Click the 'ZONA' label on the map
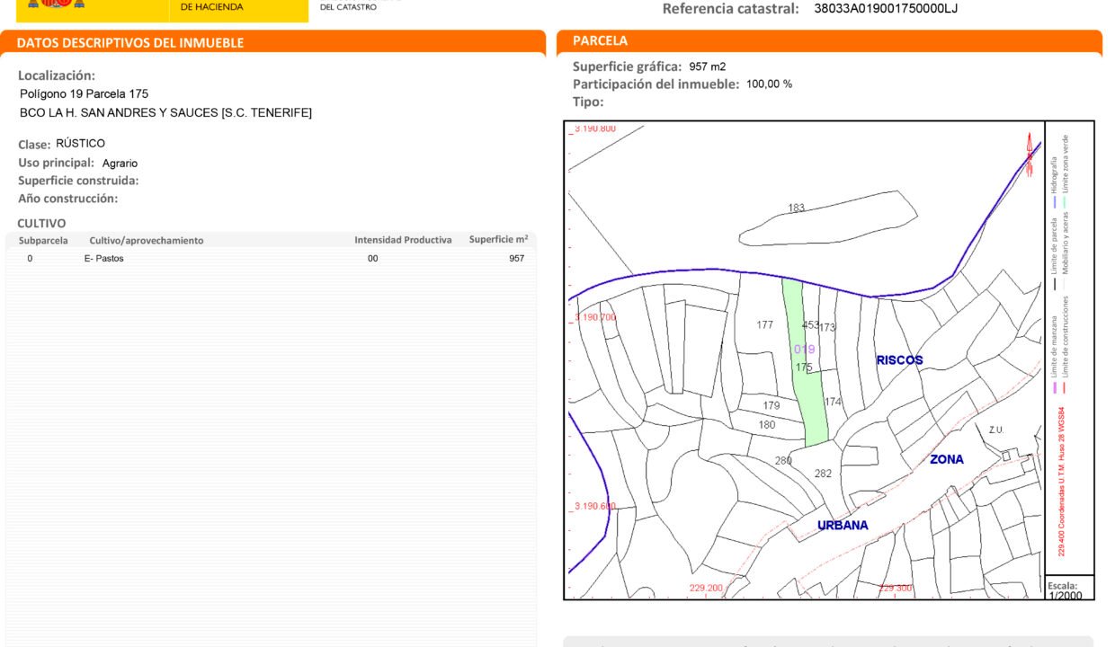The width and height of the screenshot is (1115, 647). click(947, 459)
